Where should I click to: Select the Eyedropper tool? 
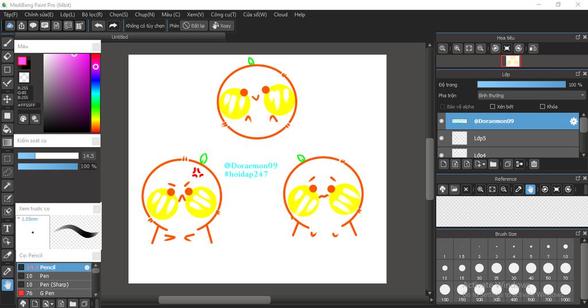pyautogui.click(x=7, y=272)
